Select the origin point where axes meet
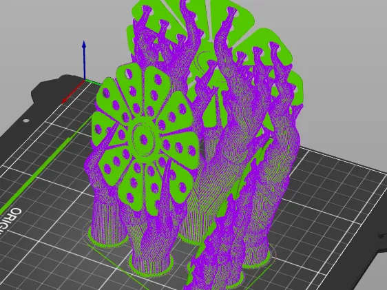Viewport: 387px width, 290px height. coord(85,80)
